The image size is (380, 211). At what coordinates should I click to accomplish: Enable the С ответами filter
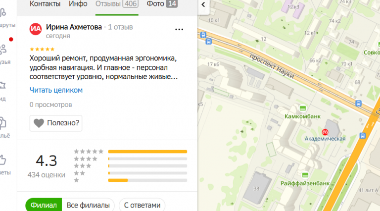pos(142,205)
